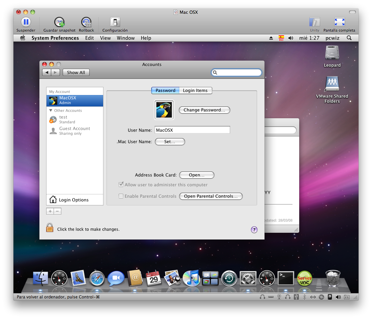Collapse the Other Accounts disclosure triangle
The height and width of the screenshot is (319, 372).
(51, 110)
